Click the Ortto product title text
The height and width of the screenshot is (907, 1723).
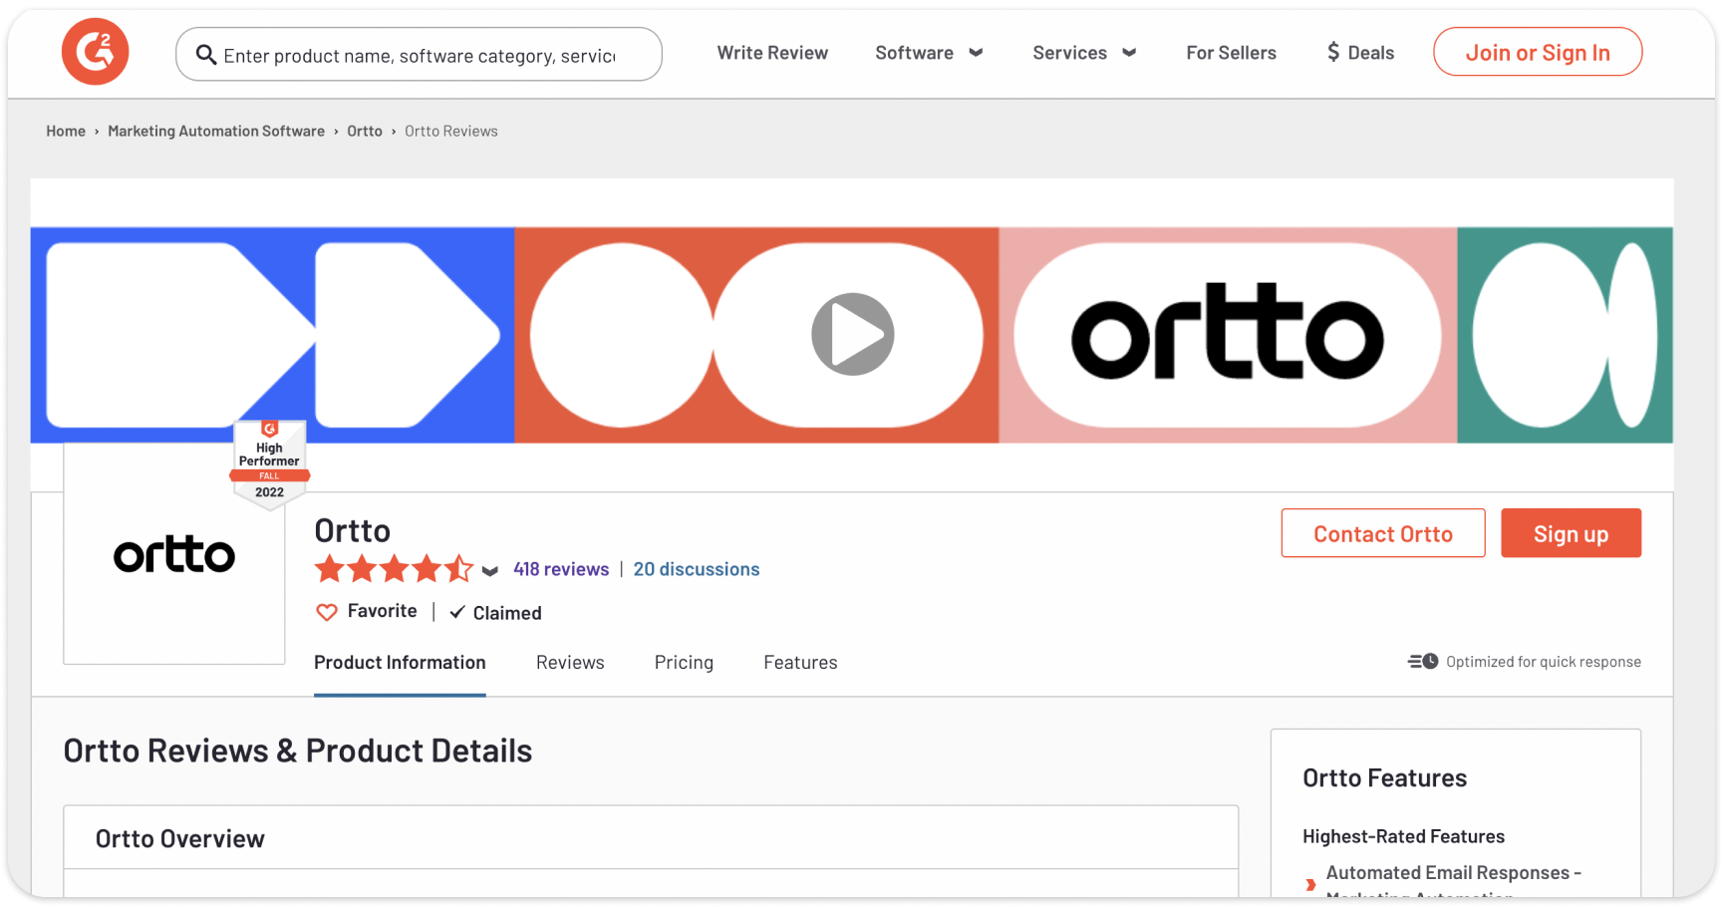pos(353,531)
